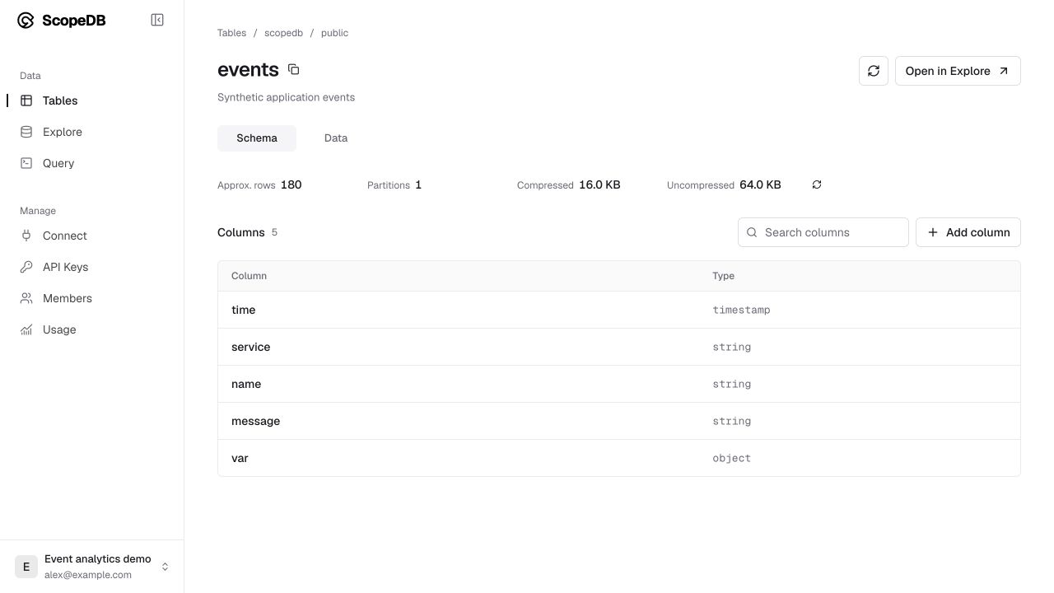Click the Explore database icon
This screenshot has width=1054, height=593.
click(x=26, y=132)
